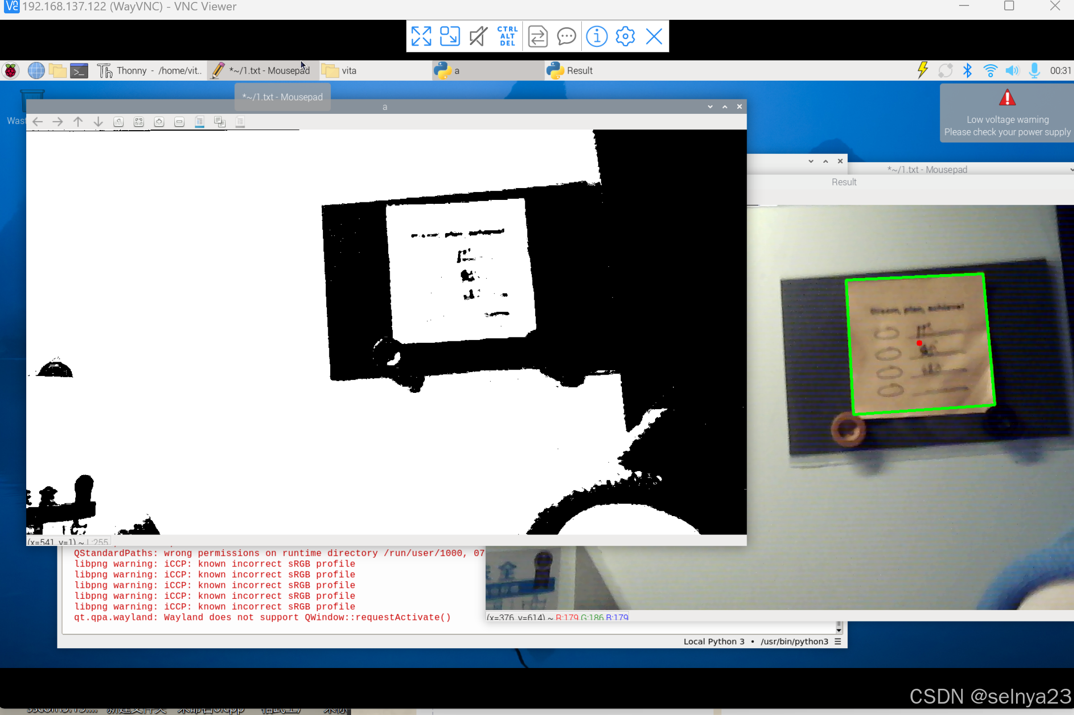Disconnect using the blue X in VNC toolbar
This screenshot has height=715, width=1074.
point(654,36)
